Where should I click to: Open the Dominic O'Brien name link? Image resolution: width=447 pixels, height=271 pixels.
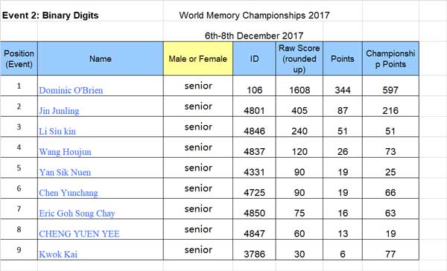coord(71,90)
